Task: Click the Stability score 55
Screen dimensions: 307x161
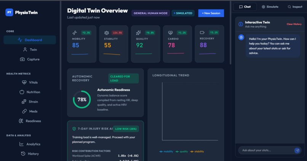Action: point(107,45)
